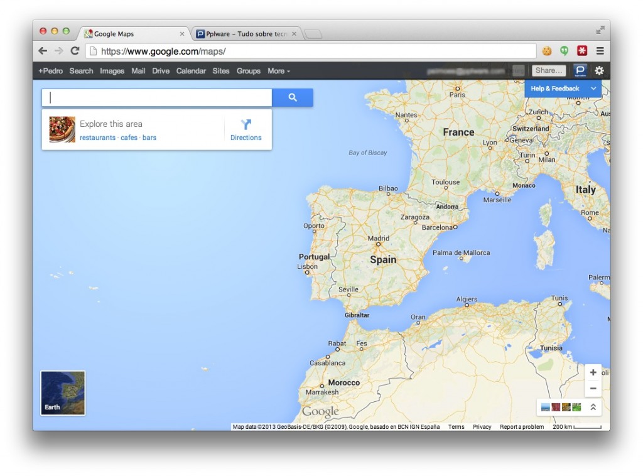
Task: Click the Share... button
Action: point(549,70)
